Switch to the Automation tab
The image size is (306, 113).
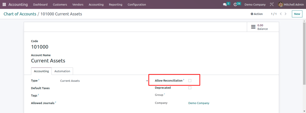point(62,71)
